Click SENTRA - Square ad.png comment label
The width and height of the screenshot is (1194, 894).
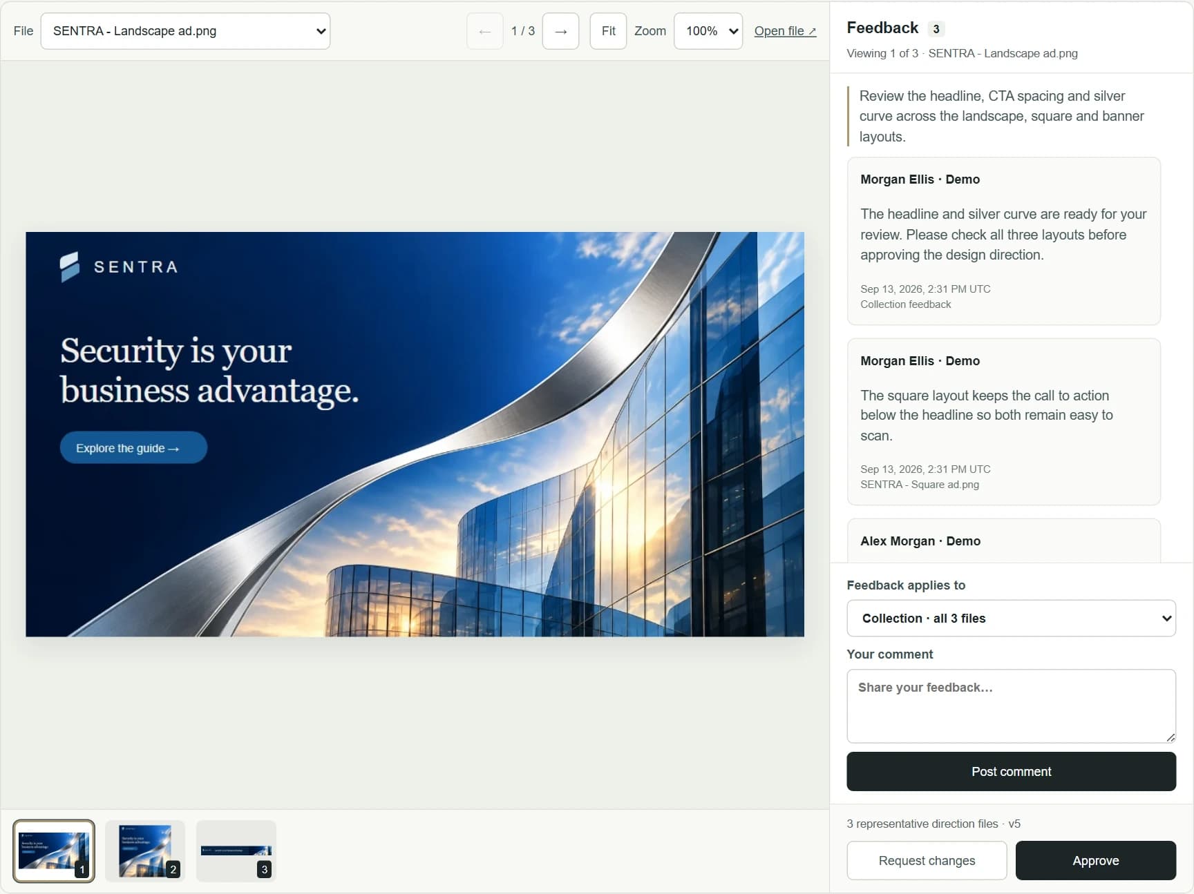pyautogui.click(x=919, y=485)
